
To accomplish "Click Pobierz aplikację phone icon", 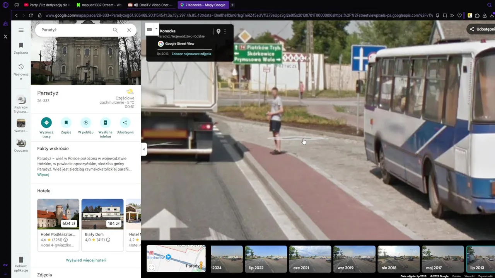I will pyautogui.click(x=21, y=259).
